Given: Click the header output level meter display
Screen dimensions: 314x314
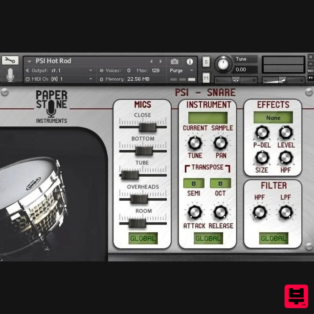Looking at the screenshot, I should coord(283,64).
